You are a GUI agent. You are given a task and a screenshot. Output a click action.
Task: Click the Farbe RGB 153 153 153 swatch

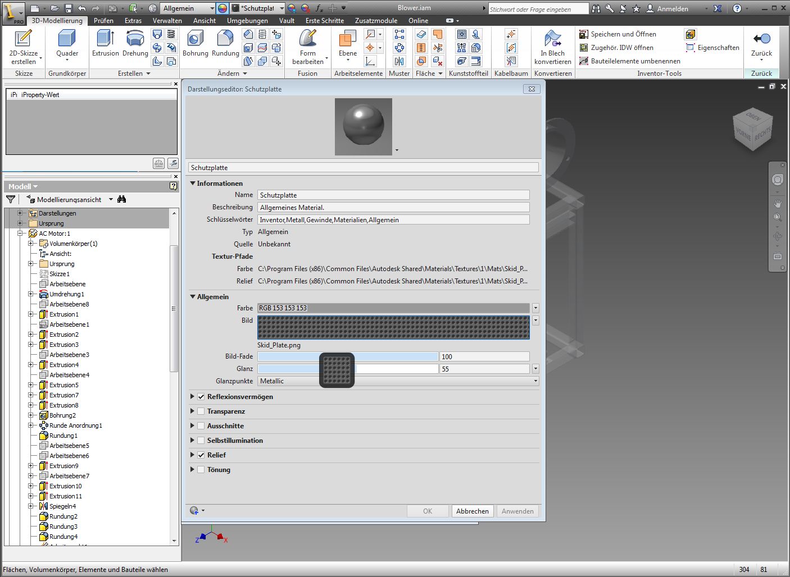point(393,308)
